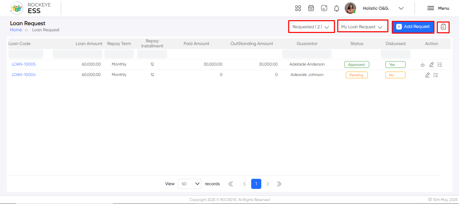Click the Approved status badge
Screen dimensions: 459x204
pyautogui.click(x=357, y=65)
